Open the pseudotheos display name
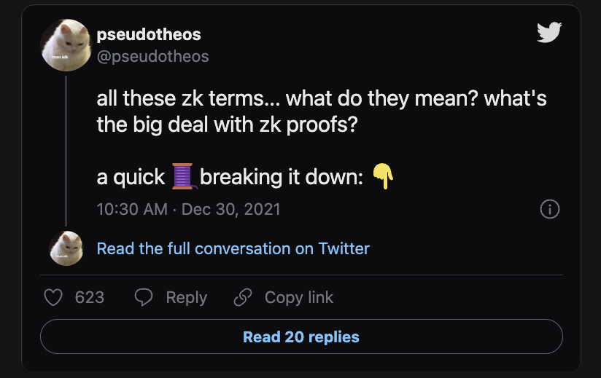This screenshot has height=378, width=601. click(x=149, y=34)
